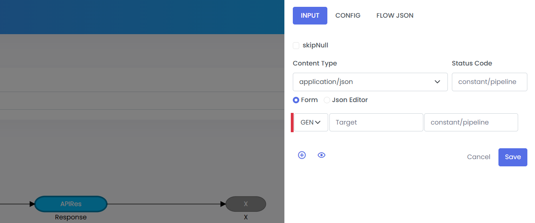Focus the Status Code input field

coord(489,82)
